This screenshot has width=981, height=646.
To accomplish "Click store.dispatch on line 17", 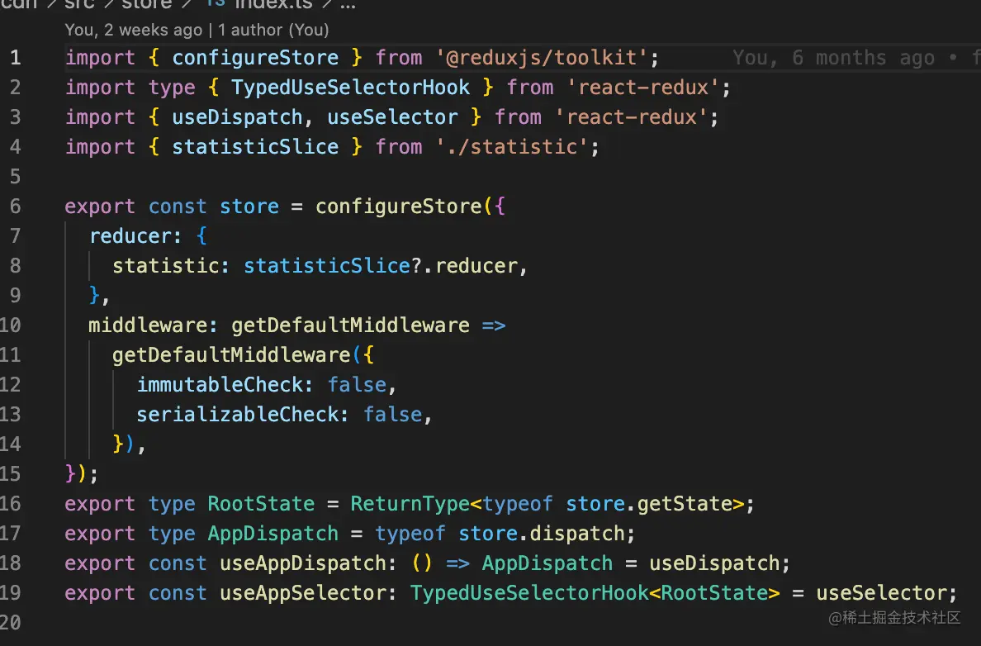I will click(542, 534).
